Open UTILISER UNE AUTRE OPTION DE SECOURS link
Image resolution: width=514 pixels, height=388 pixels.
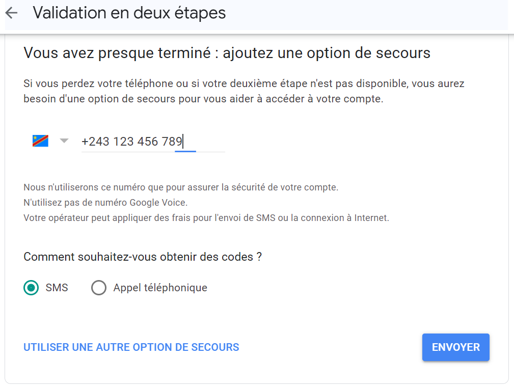131,347
